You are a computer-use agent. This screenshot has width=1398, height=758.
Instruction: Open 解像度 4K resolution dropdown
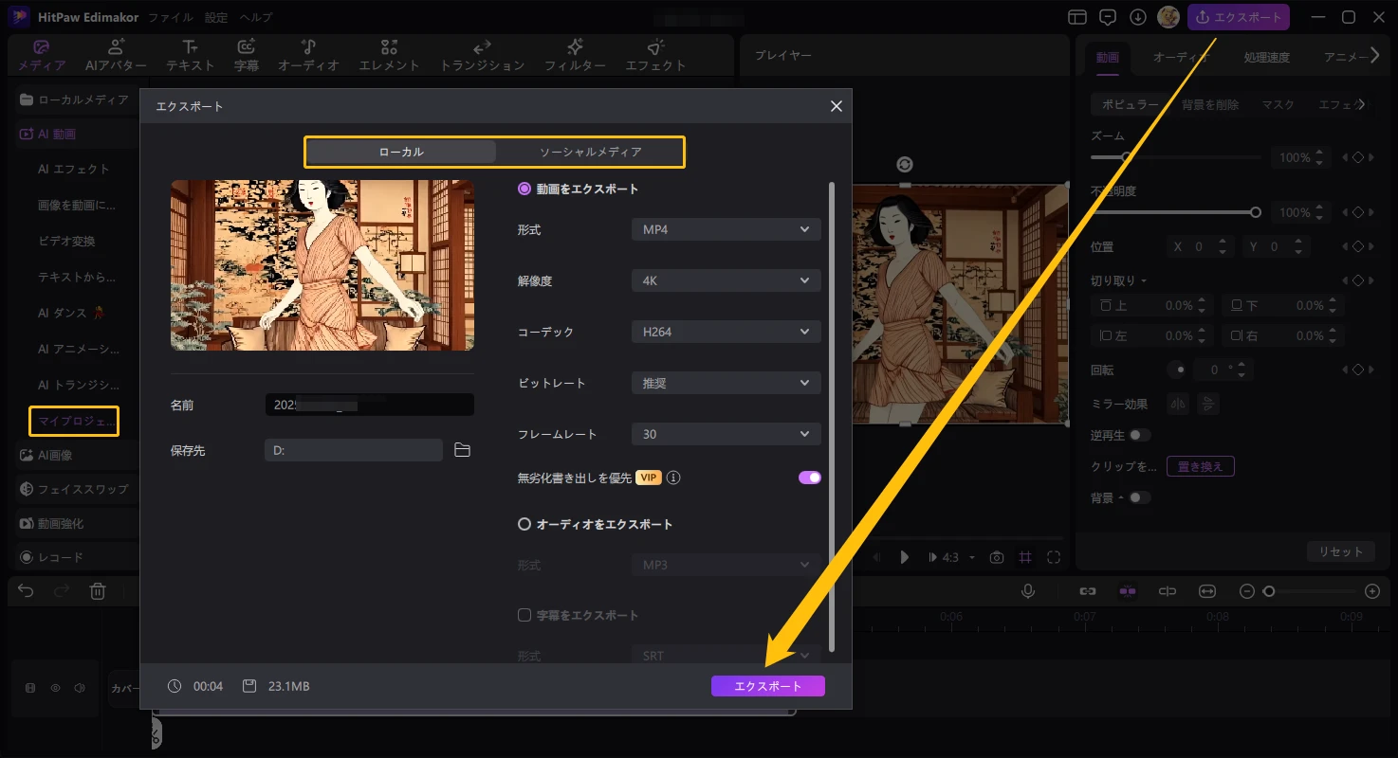coord(726,280)
